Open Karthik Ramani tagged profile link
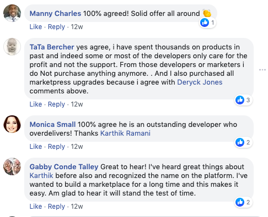 (125, 133)
